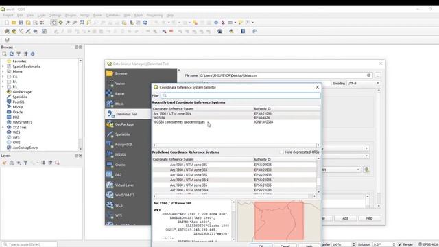439x247 pixels.
Task: Click the Layers panel filter legend icon
Action: click(25, 163)
